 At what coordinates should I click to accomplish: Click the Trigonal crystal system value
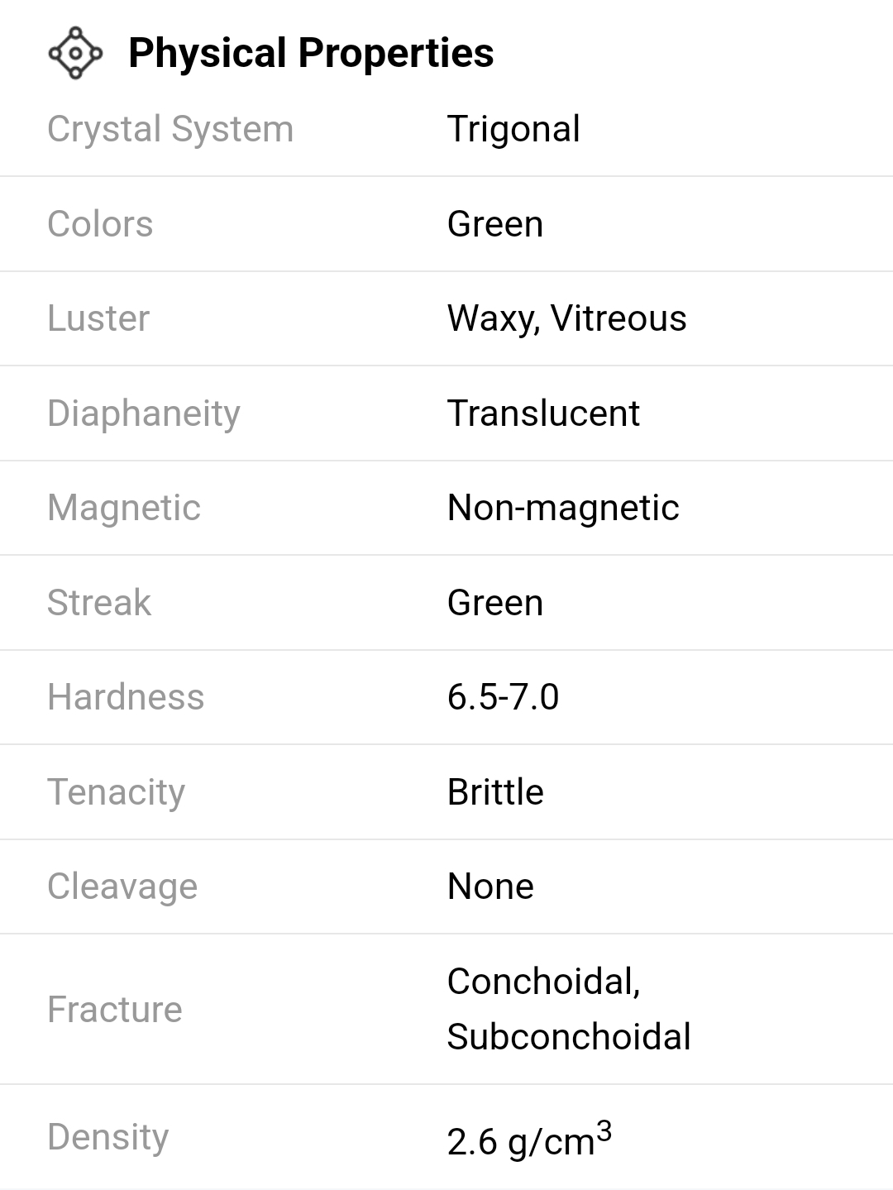coord(513,129)
